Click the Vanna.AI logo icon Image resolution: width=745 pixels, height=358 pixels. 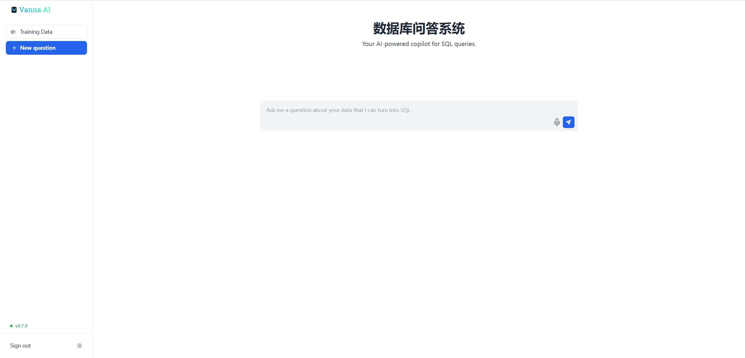tap(14, 10)
